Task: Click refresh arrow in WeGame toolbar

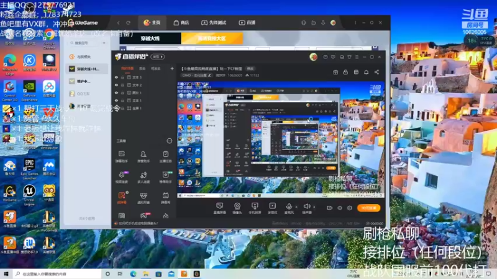Action: [128, 23]
